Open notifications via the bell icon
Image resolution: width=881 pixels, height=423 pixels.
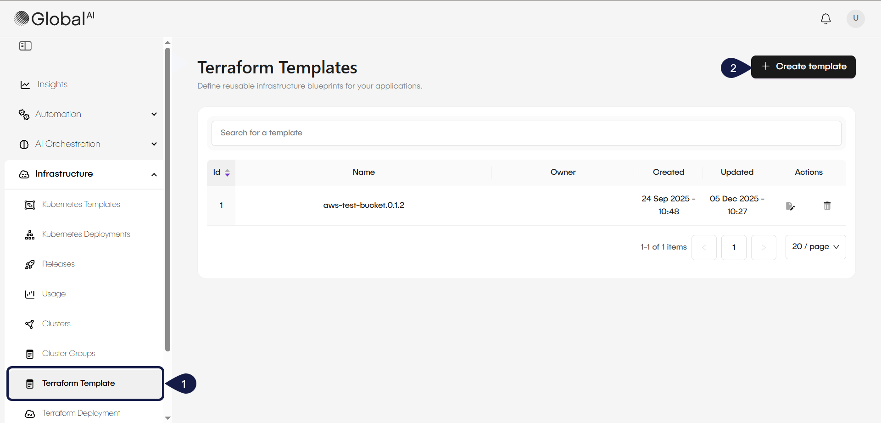click(x=825, y=18)
